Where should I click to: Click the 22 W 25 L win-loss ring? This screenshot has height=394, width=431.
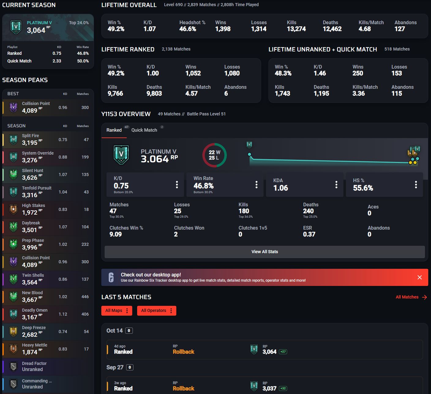(215, 155)
